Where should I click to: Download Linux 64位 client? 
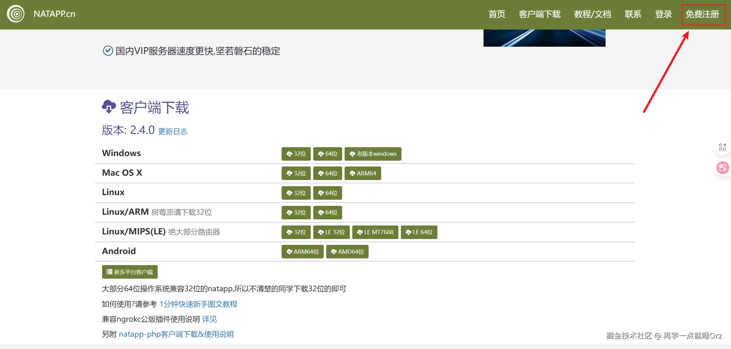pyautogui.click(x=327, y=193)
